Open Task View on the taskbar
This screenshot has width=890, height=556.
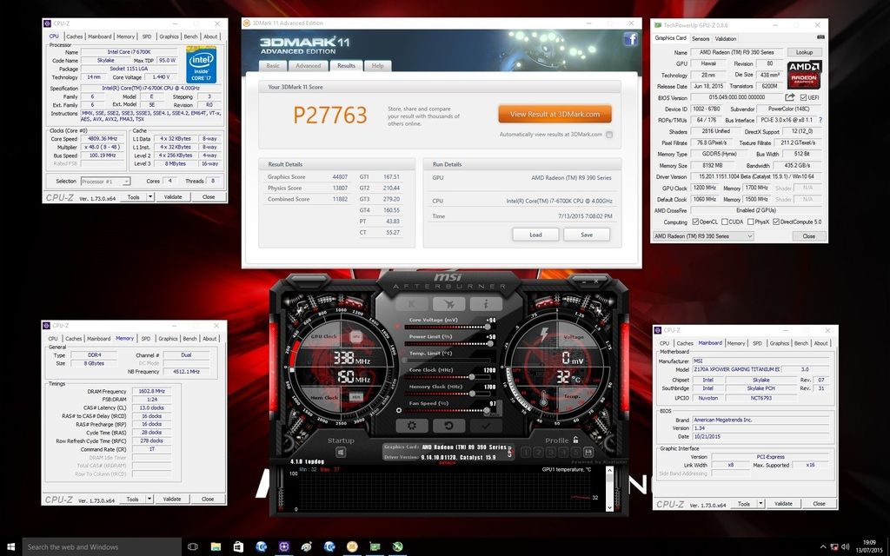coord(192,547)
